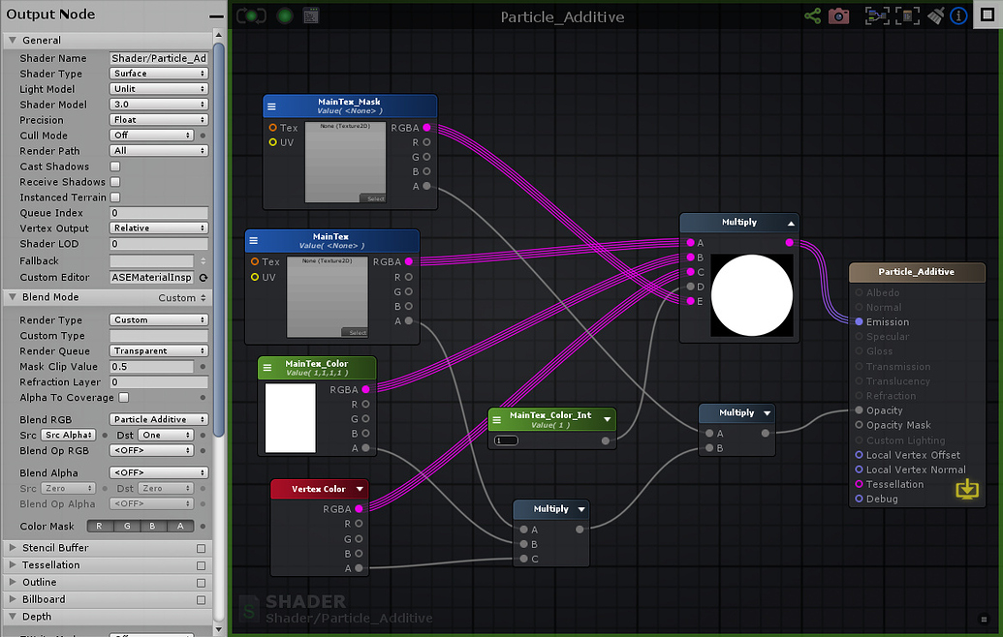Click the Shader Name input field
The image size is (1003, 637).
pos(158,58)
